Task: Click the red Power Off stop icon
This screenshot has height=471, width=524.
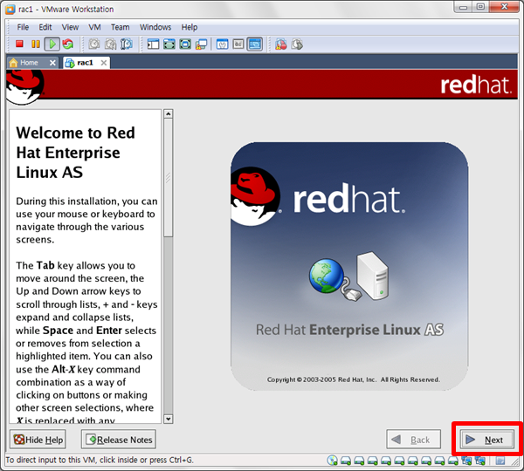Action: (x=19, y=44)
